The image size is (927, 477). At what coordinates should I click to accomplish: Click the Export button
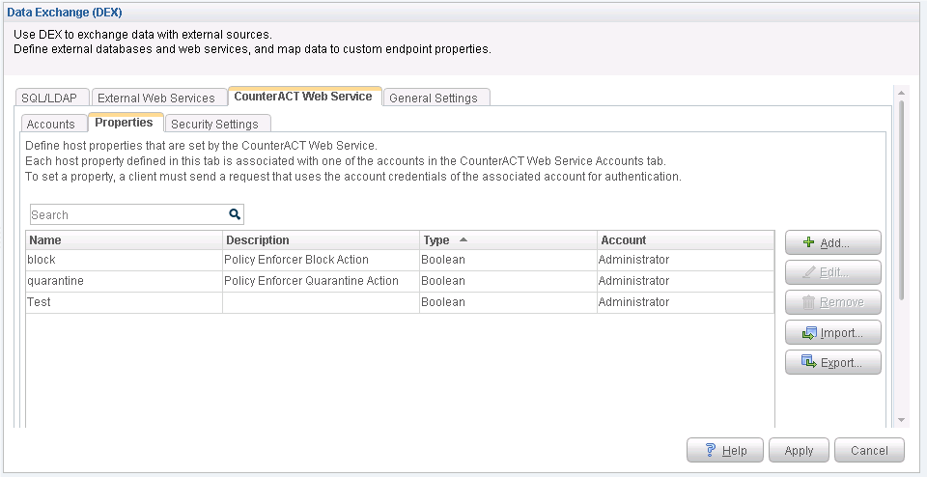(x=832, y=363)
